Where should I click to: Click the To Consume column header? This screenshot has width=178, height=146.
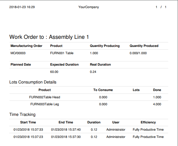pyautogui.click(x=103, y=90)
